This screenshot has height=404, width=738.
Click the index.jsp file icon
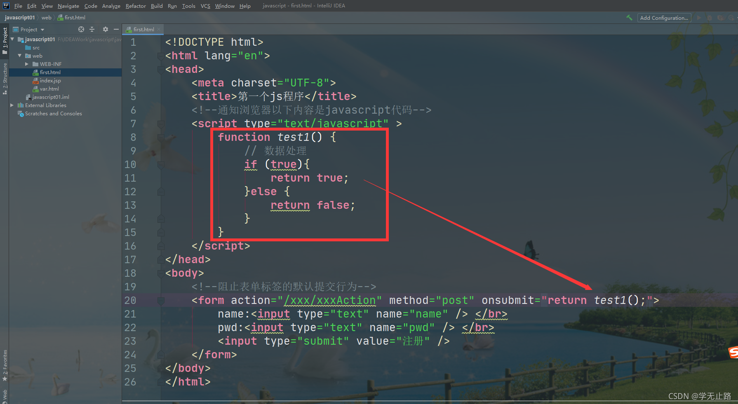[35, 81]
